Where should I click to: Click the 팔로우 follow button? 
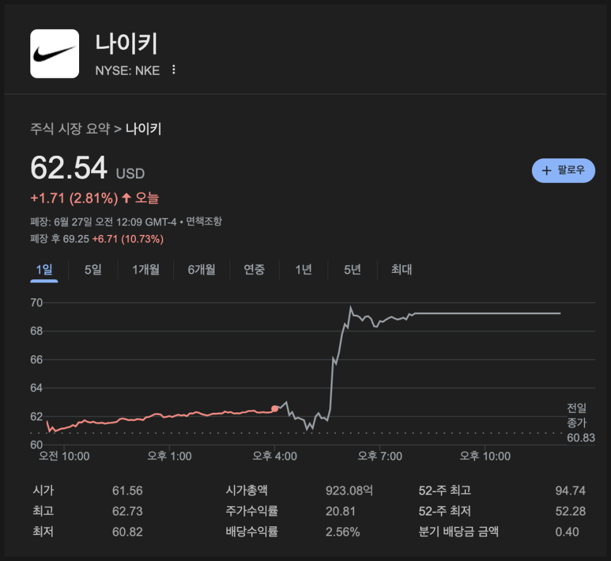563,170
